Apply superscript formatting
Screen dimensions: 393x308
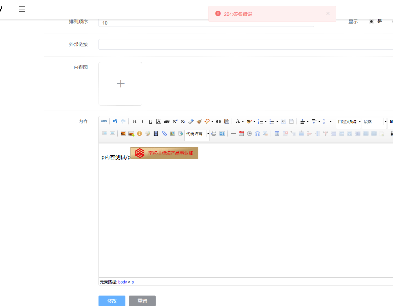click(175, 121)
